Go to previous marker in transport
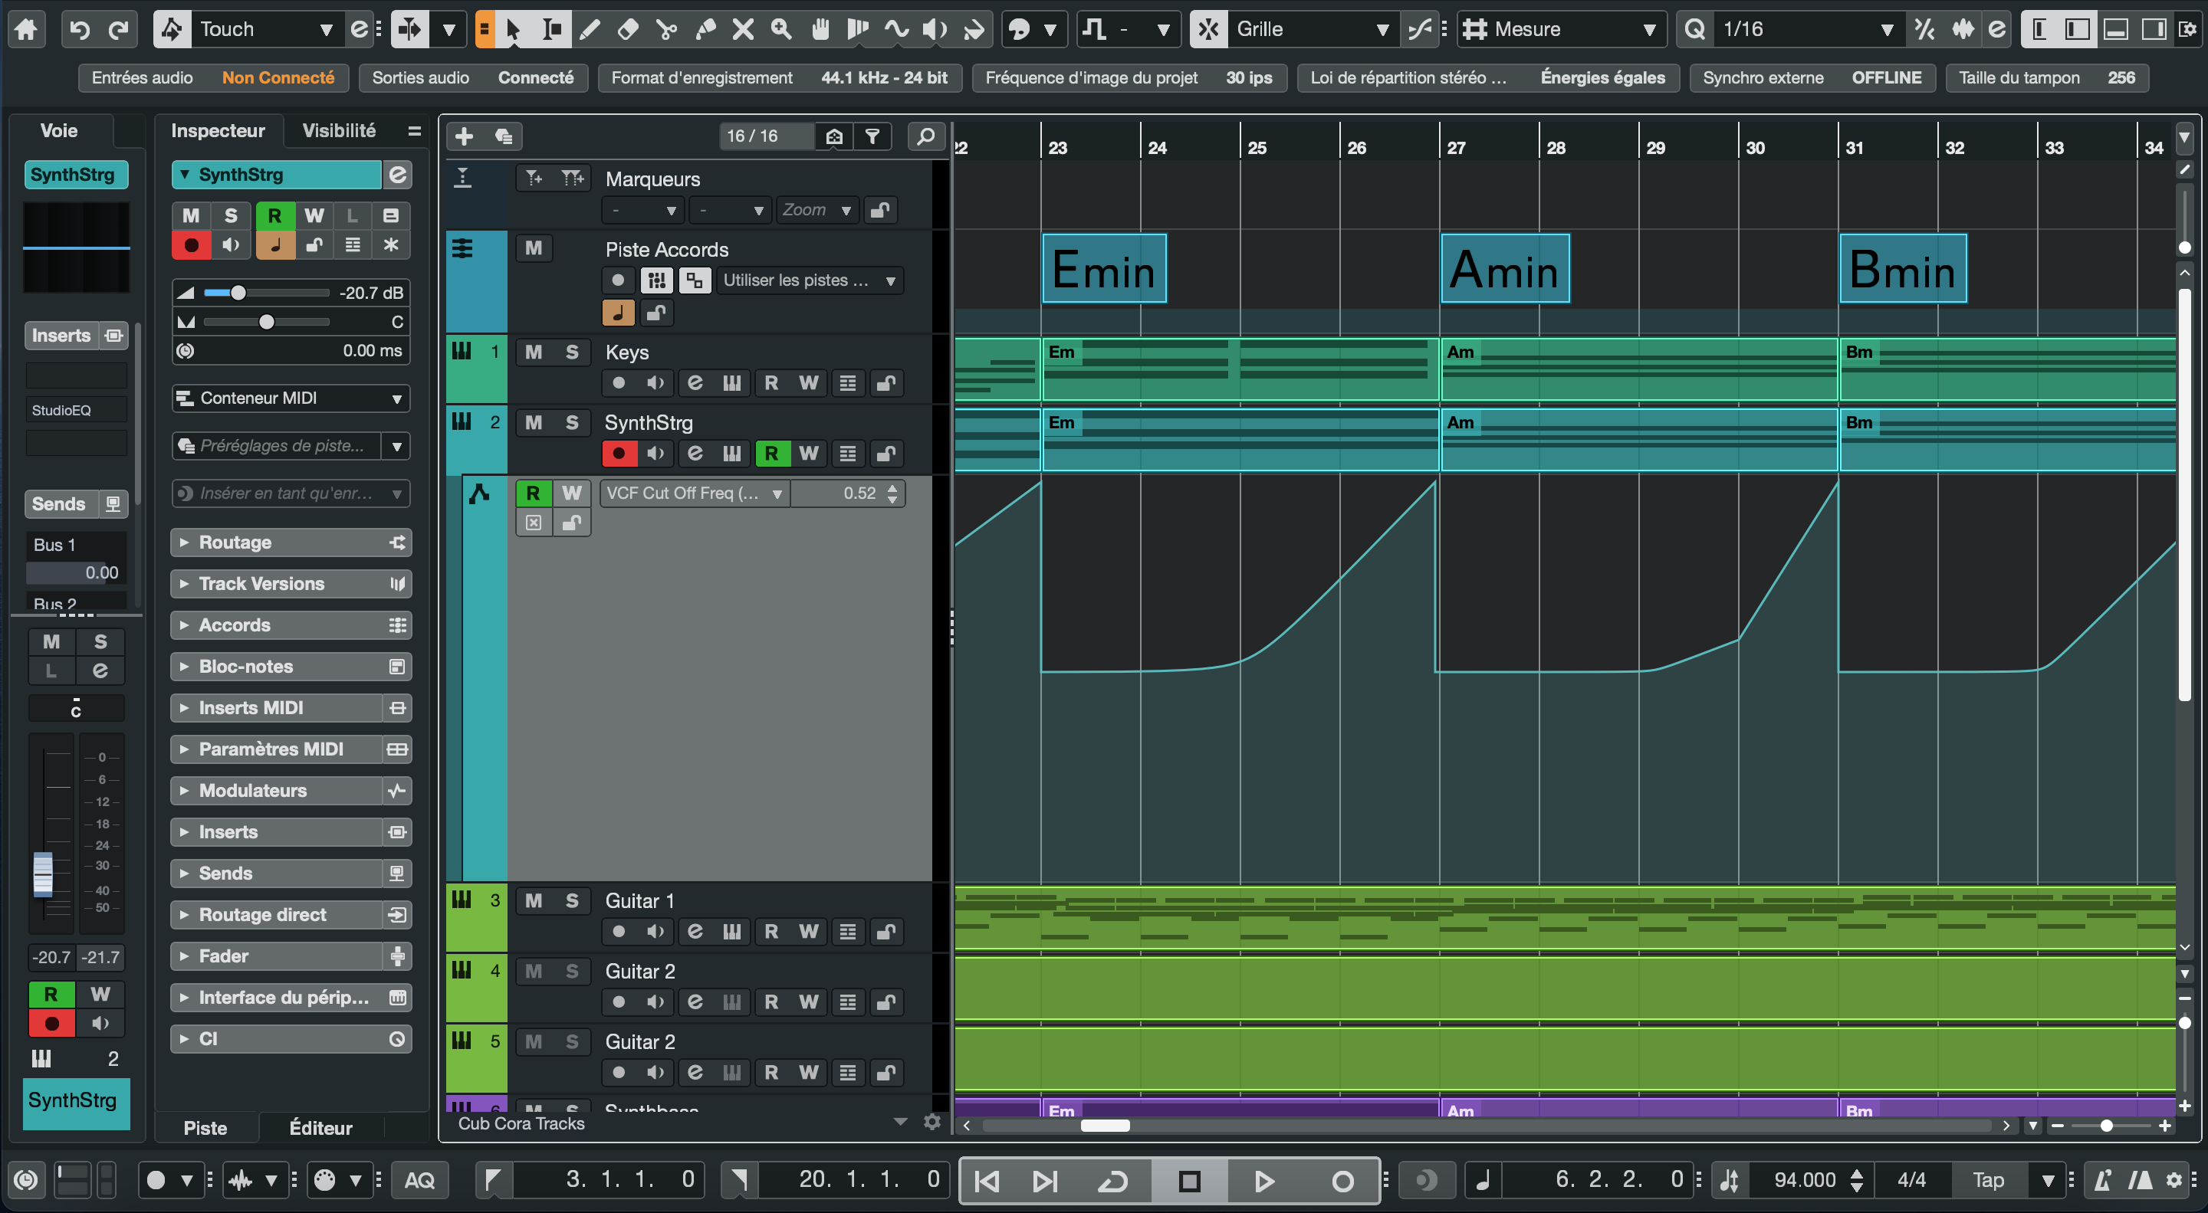Screen dimensions: 2208x1213 click(987, 1181)
